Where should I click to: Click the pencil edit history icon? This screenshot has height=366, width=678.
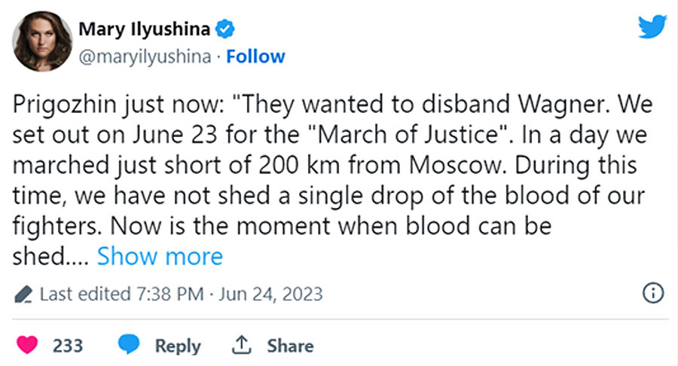(23, 294)
